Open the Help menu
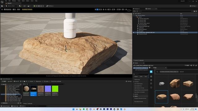Screen dimensions: 198x111 pyautogui.click(x=36, y=1)
